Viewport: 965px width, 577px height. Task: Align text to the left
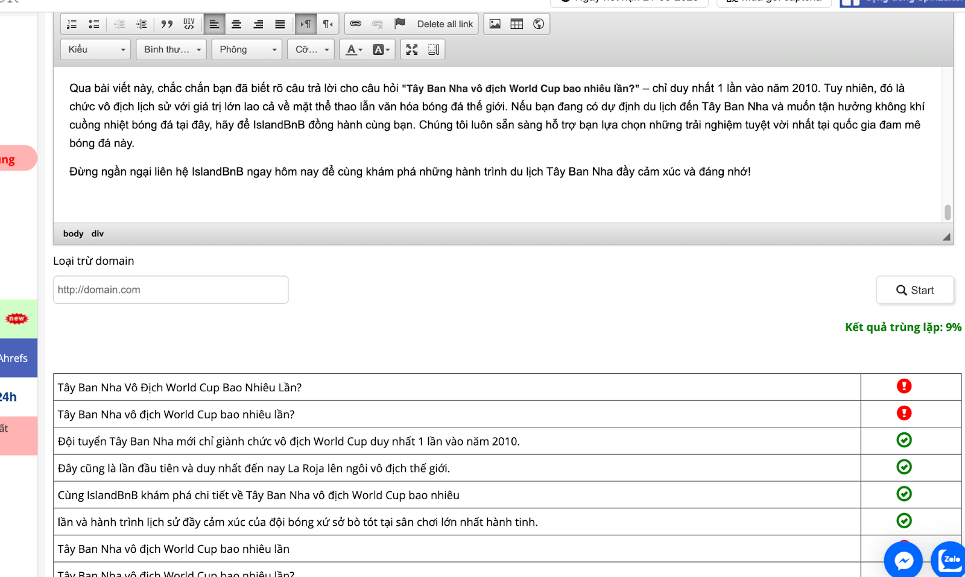[214, 24]
